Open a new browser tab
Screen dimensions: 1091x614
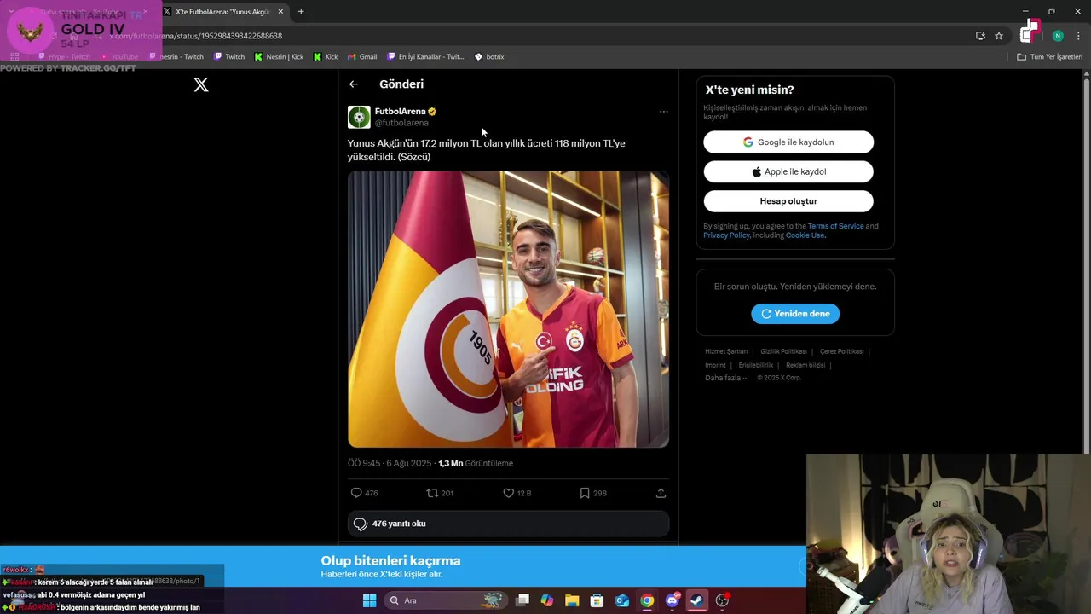click(x=301, y=12)
